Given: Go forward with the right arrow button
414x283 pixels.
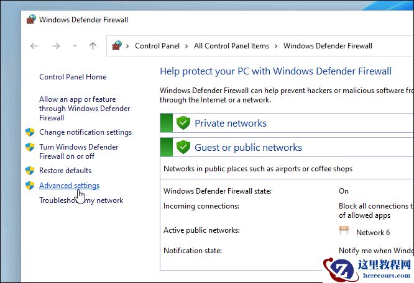Looking at the screenshot, I should 56,46.
